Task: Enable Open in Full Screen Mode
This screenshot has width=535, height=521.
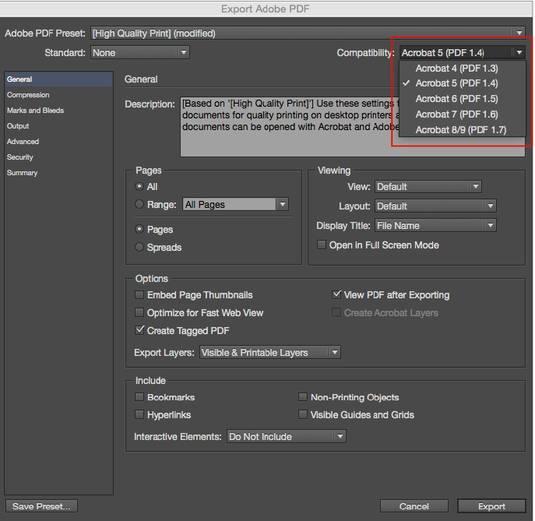Action: 322,245
